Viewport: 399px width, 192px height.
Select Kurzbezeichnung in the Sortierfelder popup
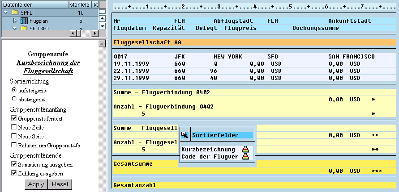pos(208,150)
